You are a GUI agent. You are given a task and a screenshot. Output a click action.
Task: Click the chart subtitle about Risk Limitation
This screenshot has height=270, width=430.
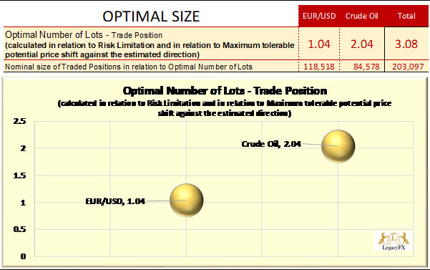click(225, 108)
